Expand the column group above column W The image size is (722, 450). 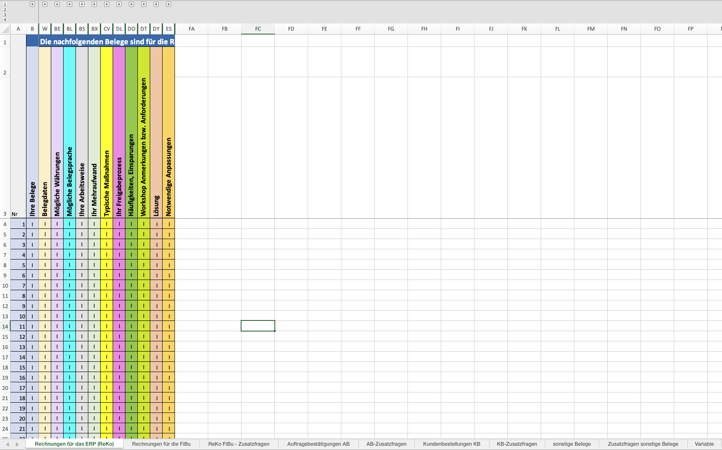coord(45,4)
